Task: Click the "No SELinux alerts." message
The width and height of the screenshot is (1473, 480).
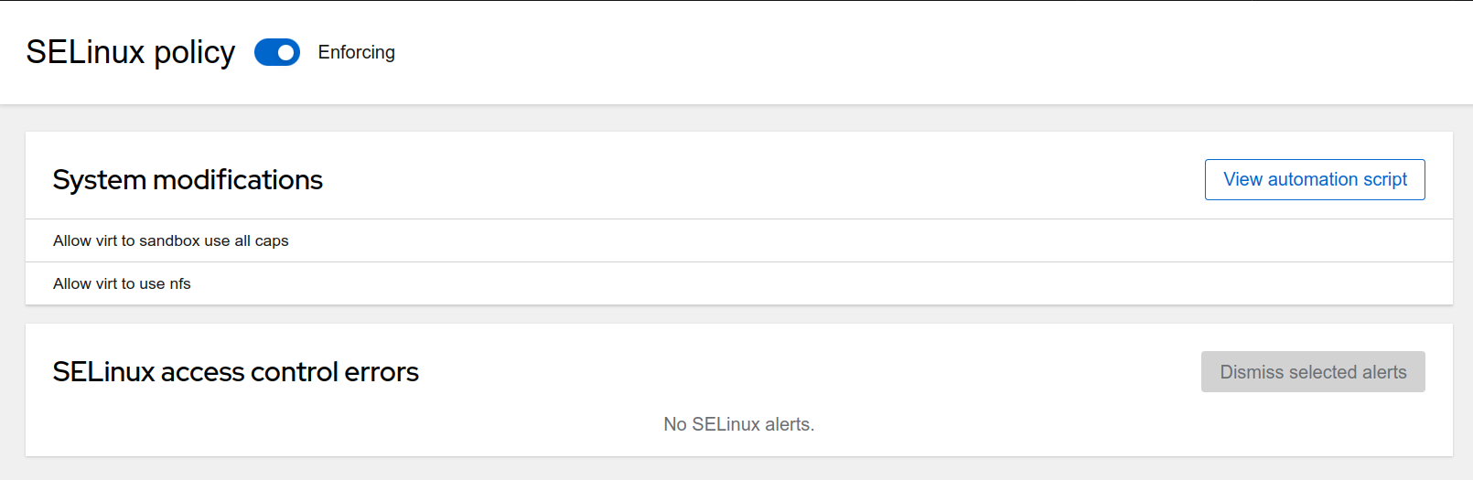Action: click(x=738, y=424)
